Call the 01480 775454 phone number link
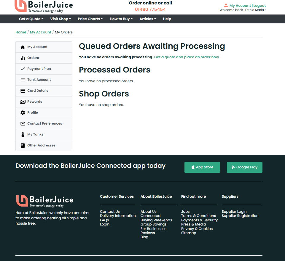Image resolution: width=285 pixels, height=261 pixels. [150, 9]
